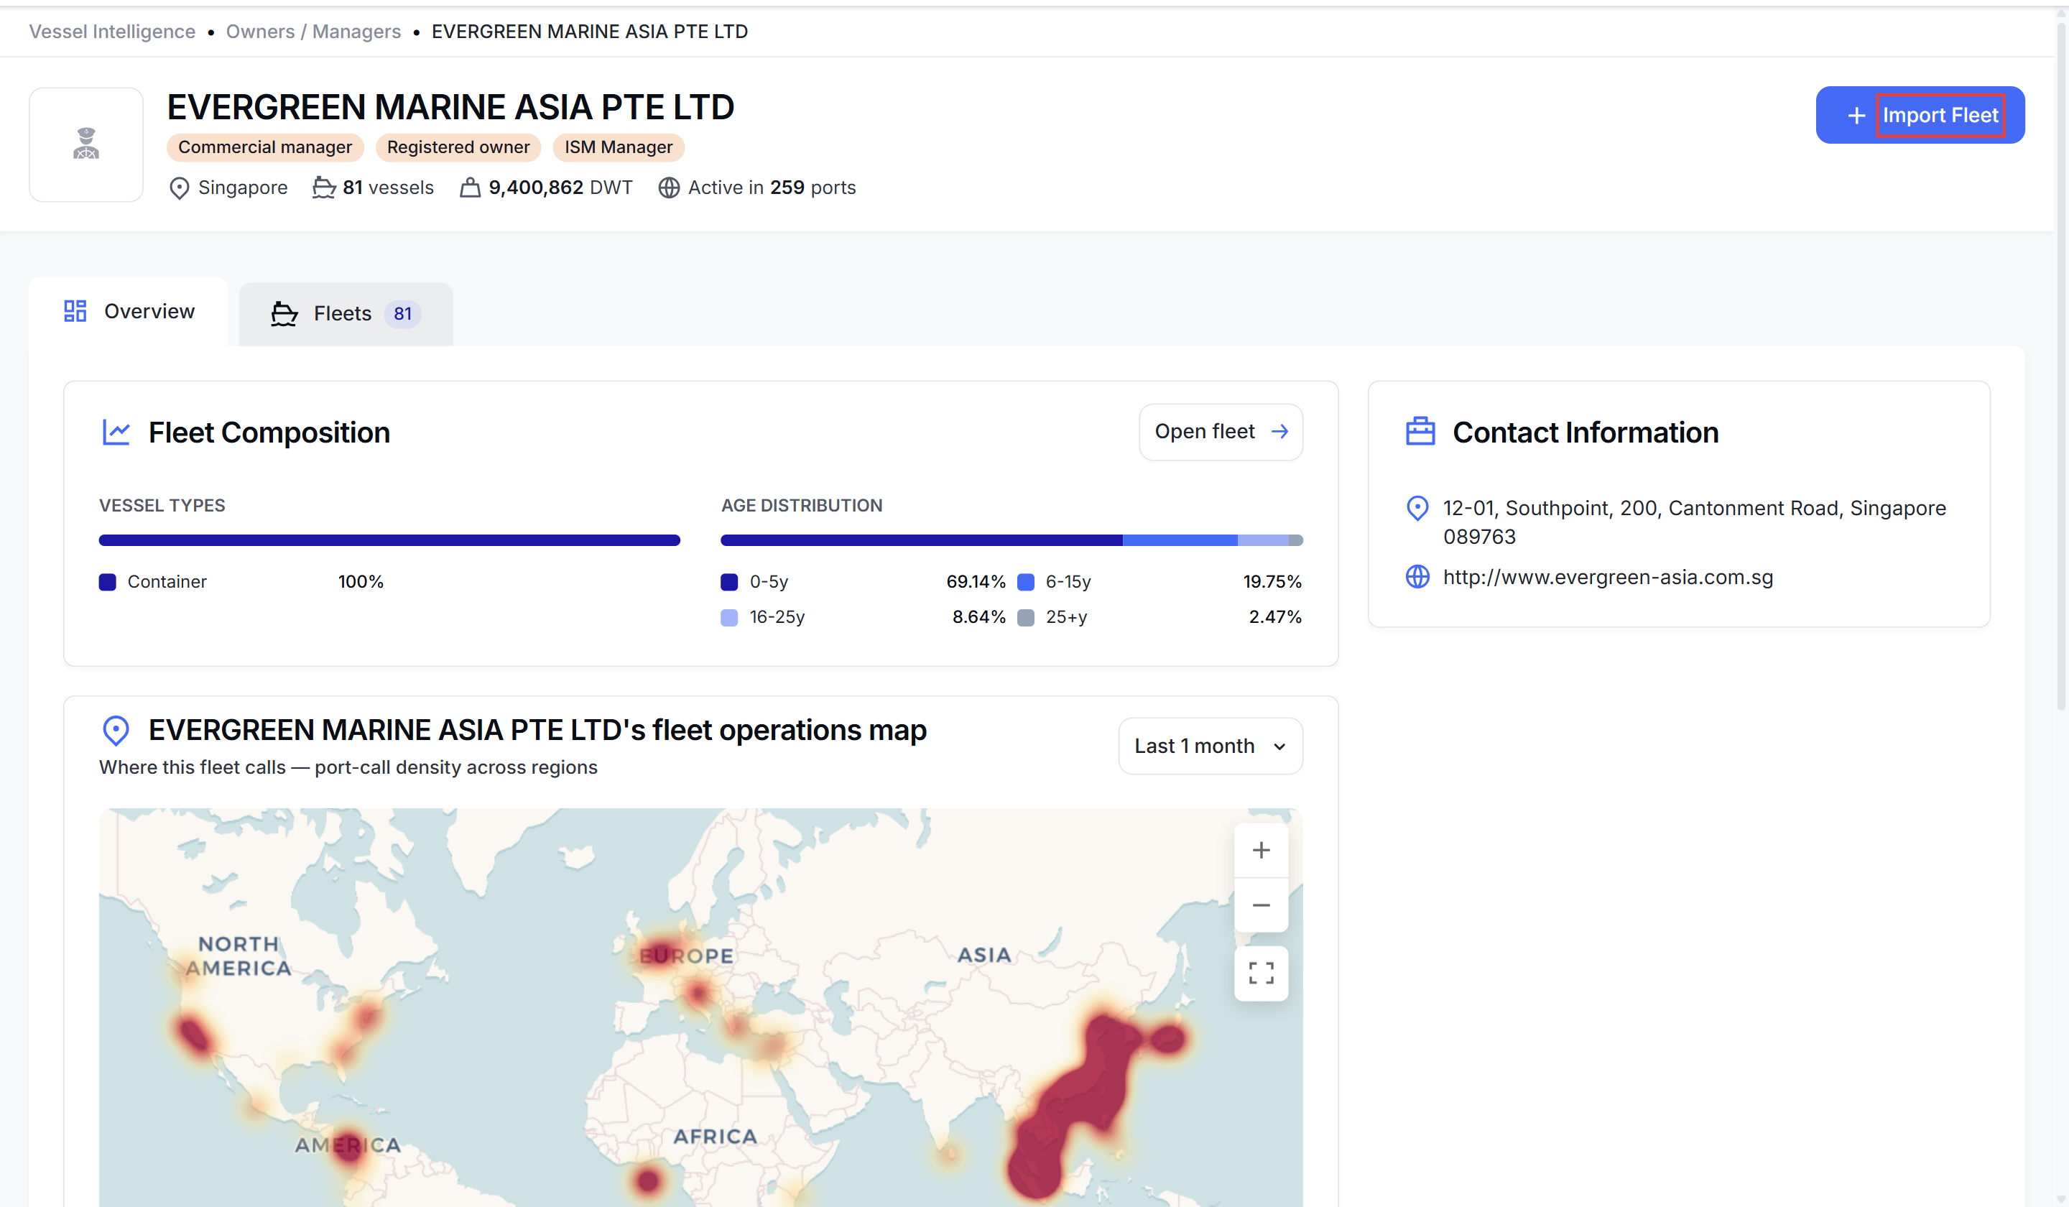This screenshot has width=2069, height=1207.
Task: Click the Overview grid icon
Action: click(75, 311)
